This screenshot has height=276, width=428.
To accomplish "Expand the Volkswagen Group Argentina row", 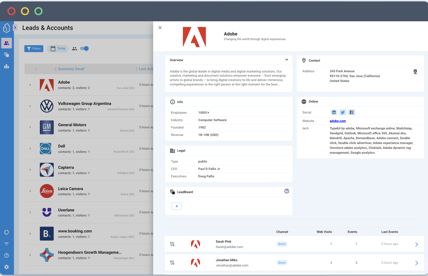I will click(30, 106).
